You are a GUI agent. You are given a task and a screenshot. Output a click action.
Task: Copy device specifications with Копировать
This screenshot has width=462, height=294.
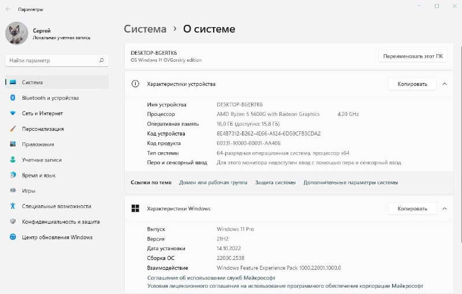click(x=412, y=84)
